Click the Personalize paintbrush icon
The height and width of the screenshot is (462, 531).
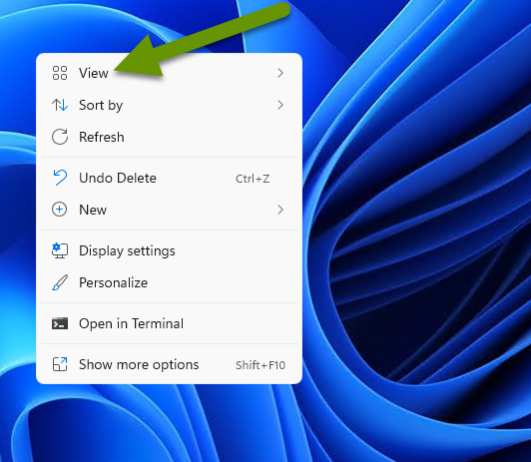tap(60, 282)
